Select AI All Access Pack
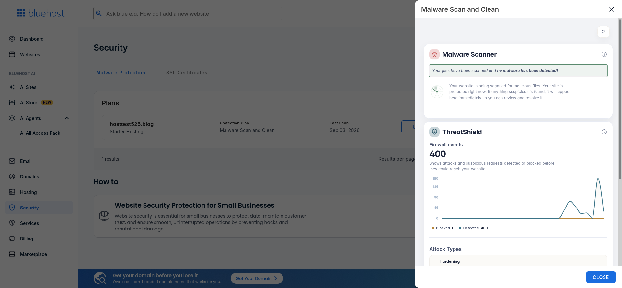 coord(40,133)
